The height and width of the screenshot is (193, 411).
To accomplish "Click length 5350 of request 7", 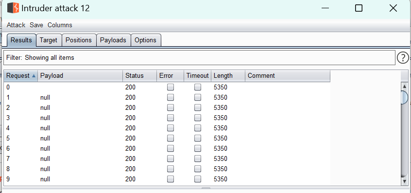I will click(x=221, y=159).
